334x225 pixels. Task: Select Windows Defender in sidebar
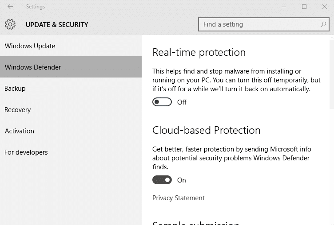(x=33, y=67)
